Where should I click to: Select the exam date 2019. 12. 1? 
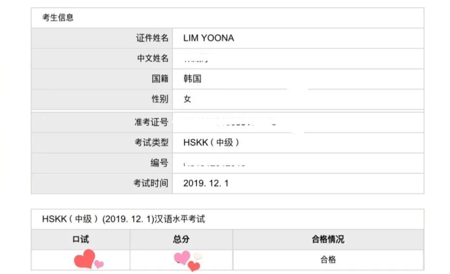[x=206, y=184]
